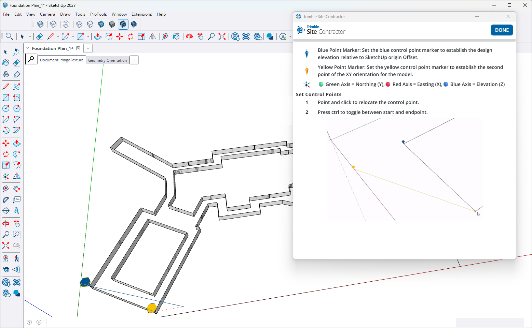This screenshot has width=532, height=328.
Task: Select the Dimension tool
Action: 16,189
